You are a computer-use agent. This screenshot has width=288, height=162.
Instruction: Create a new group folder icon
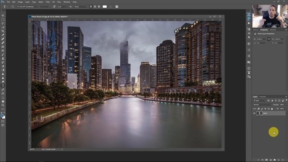point(274,160)
